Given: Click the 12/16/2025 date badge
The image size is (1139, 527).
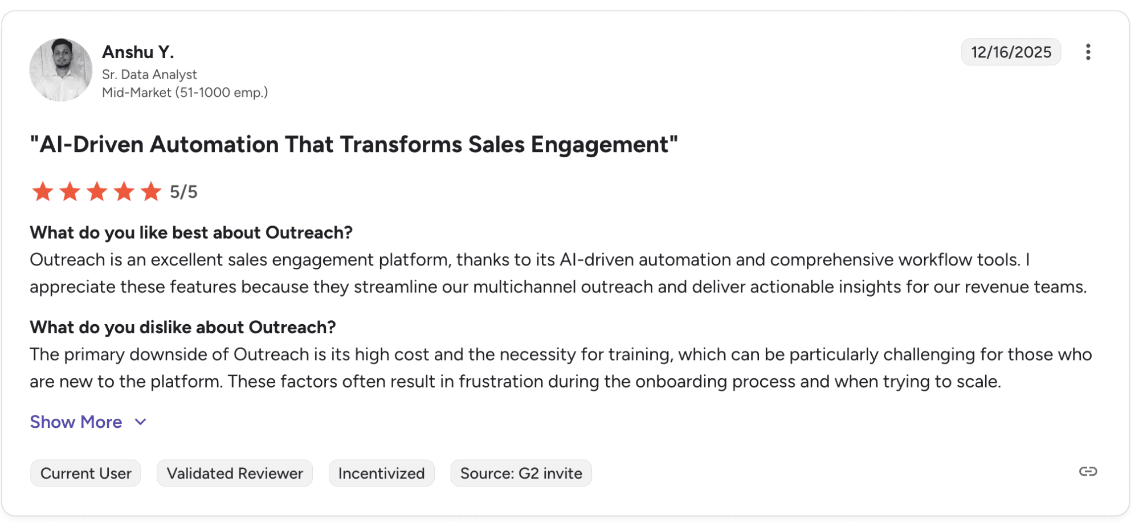Looking at the screenshot, I should point(1011,52).
